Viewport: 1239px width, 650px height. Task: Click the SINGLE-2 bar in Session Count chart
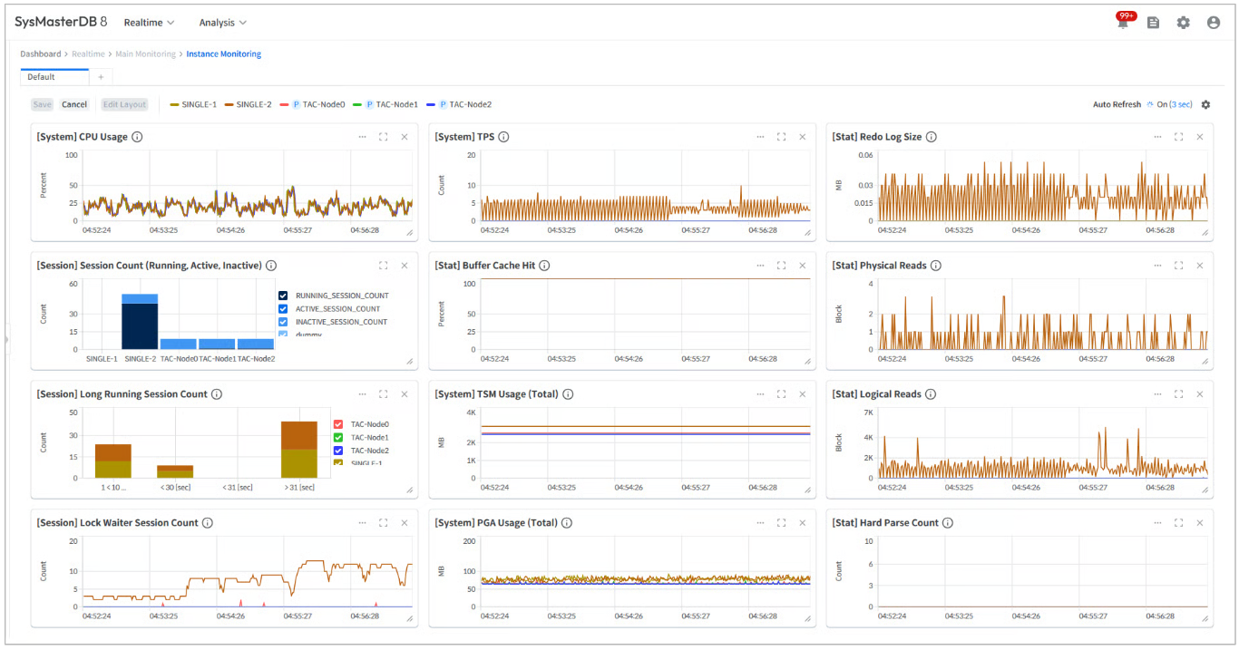[x=140, y=326]
